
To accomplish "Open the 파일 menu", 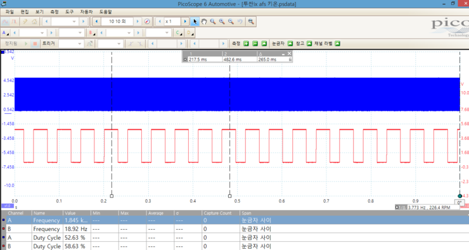I will point(10,11).
